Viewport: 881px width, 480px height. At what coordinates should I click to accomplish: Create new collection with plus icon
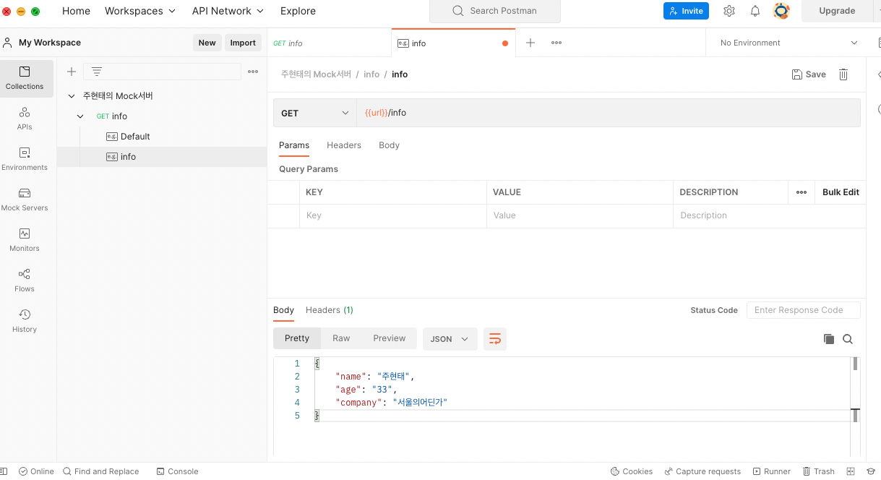72,72
